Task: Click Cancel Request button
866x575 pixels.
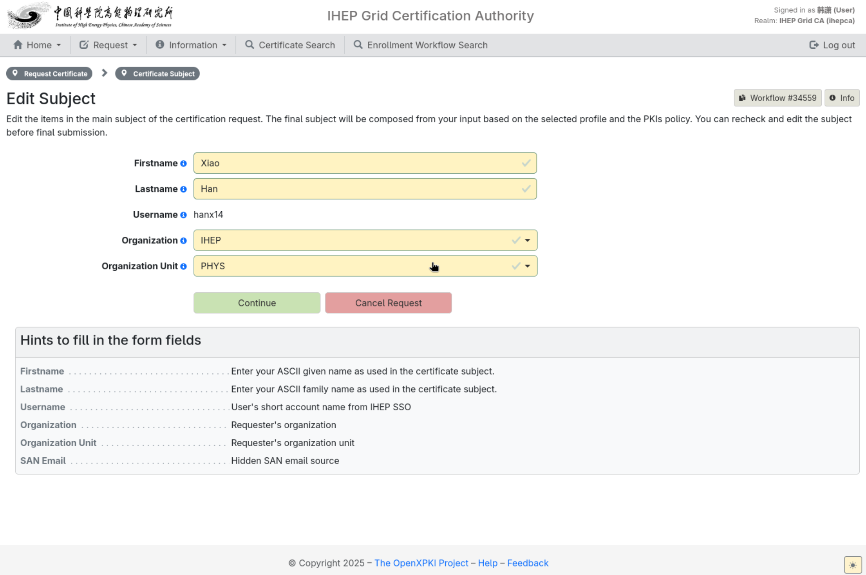Action: pyautogui.click(x=388, y=303)
